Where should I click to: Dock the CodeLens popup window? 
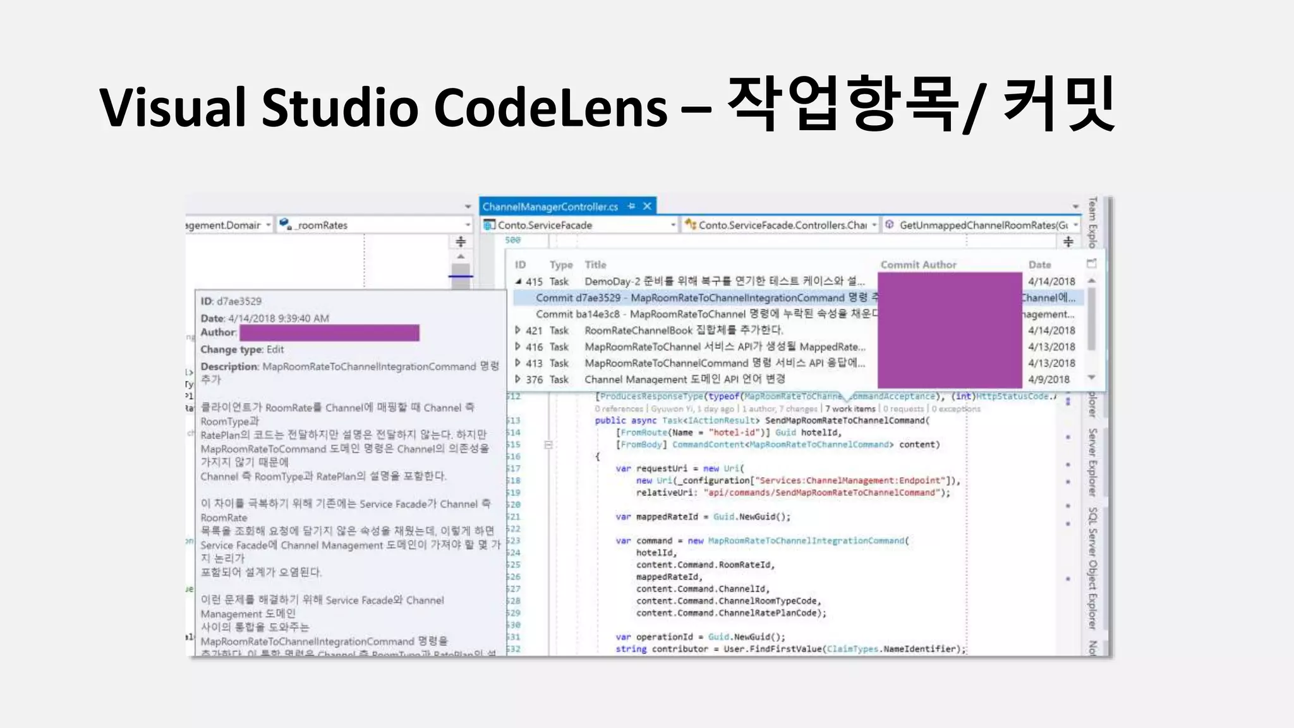[1091, 264]
